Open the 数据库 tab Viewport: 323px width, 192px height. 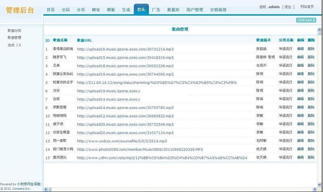click(x=173, y=10)
